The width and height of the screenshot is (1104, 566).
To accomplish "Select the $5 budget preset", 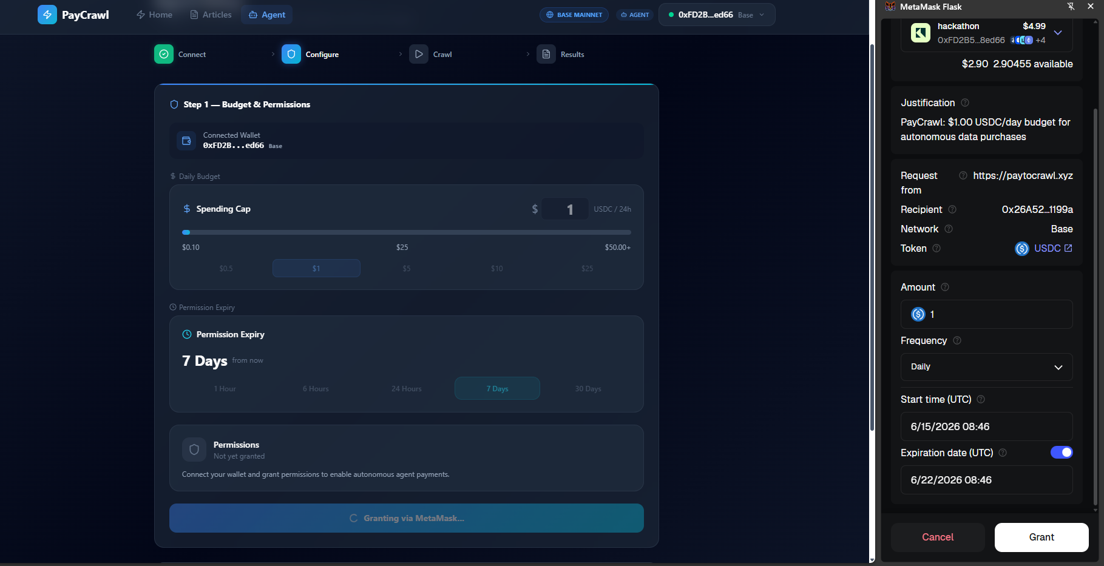I will pyautogui.click(x=407, y=268).
